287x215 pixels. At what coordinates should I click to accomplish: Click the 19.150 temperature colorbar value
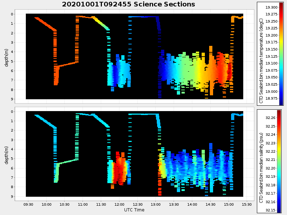pos(272,49)
